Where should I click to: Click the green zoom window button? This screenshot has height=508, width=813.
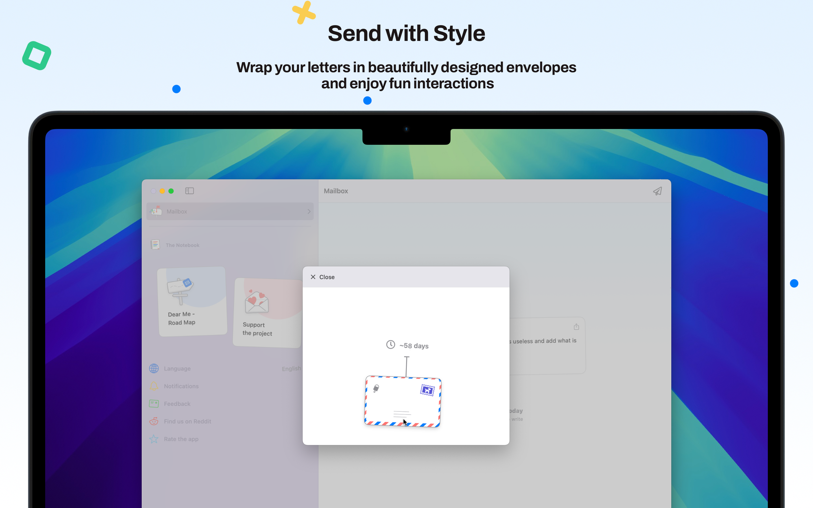point(171,191)
